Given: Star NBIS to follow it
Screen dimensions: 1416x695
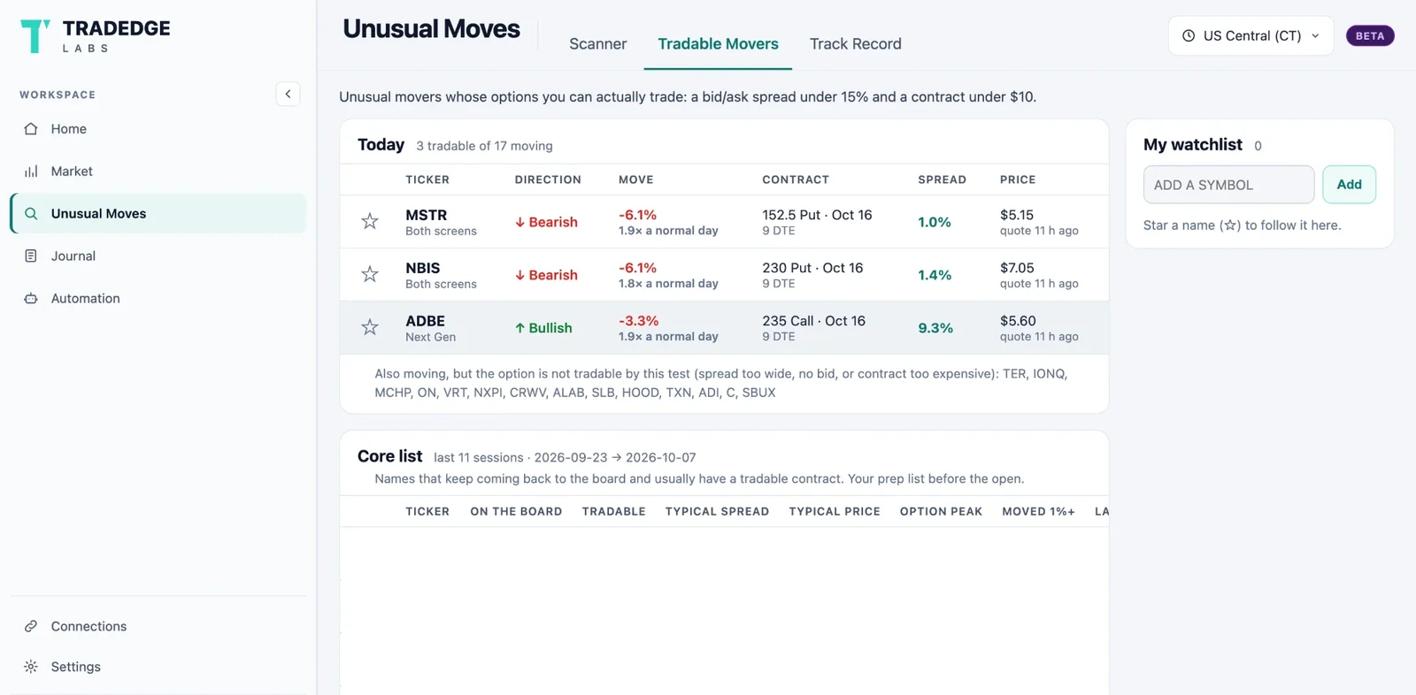Looking at the screenshot, I should pos(370,275).
